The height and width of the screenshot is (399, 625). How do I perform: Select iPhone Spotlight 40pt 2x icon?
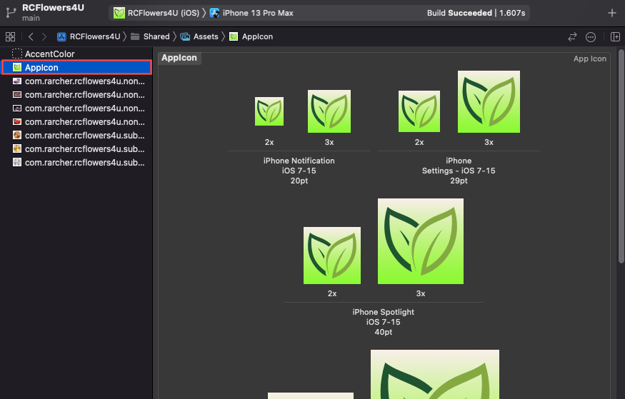click(x=332, y=256)
